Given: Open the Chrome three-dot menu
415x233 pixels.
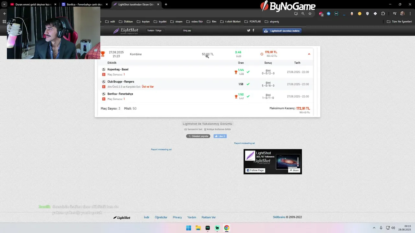Looking at the screenshot, I should [409, 14].
